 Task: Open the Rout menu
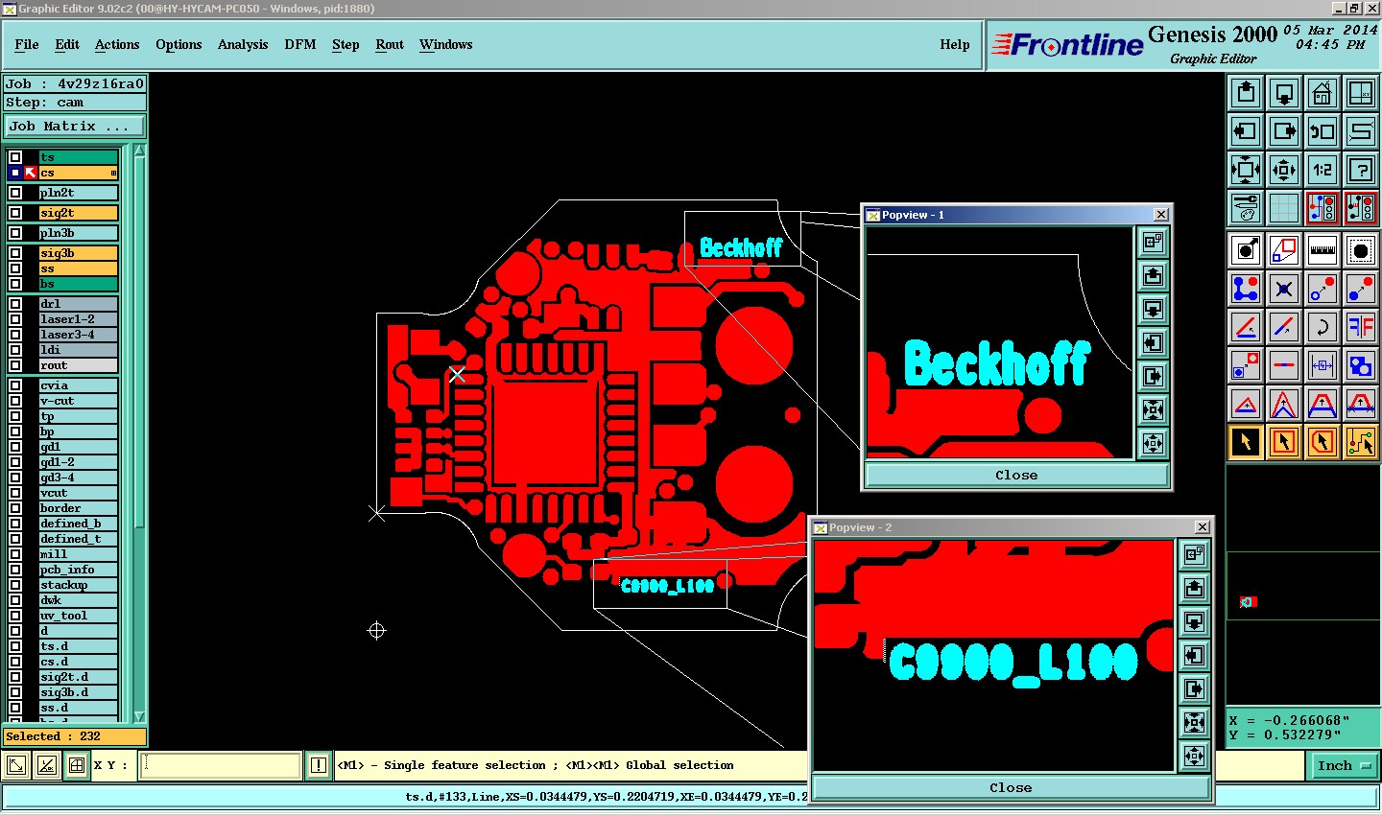click(390, 44)
